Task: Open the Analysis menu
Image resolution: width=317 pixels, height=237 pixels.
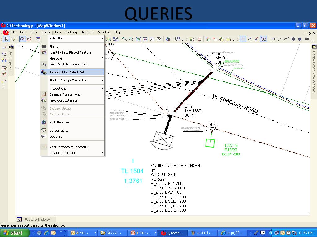Action: tap(88, 32)
